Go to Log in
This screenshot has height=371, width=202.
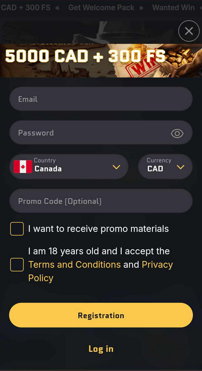click(x=101, y=349)
